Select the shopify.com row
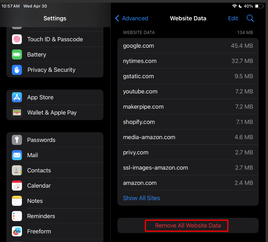The height and width of the screenshot is (242, 268). [188, 122]
